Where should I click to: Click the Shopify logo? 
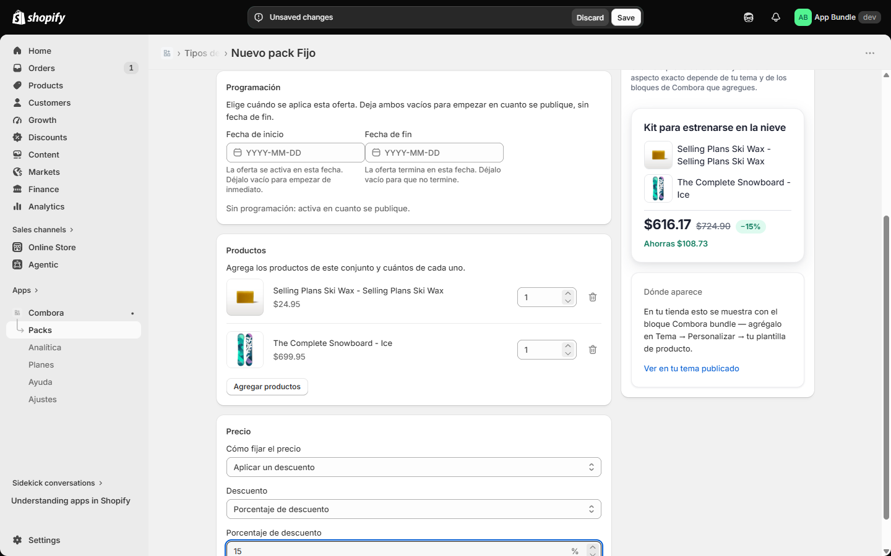pyautogui.click(x=39, y=17)
